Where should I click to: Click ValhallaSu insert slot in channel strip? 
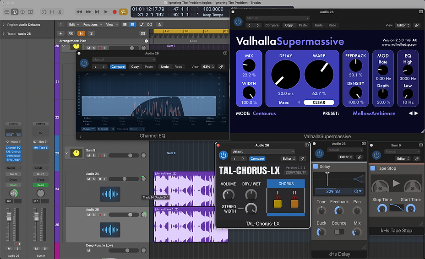tap(13, 156)
